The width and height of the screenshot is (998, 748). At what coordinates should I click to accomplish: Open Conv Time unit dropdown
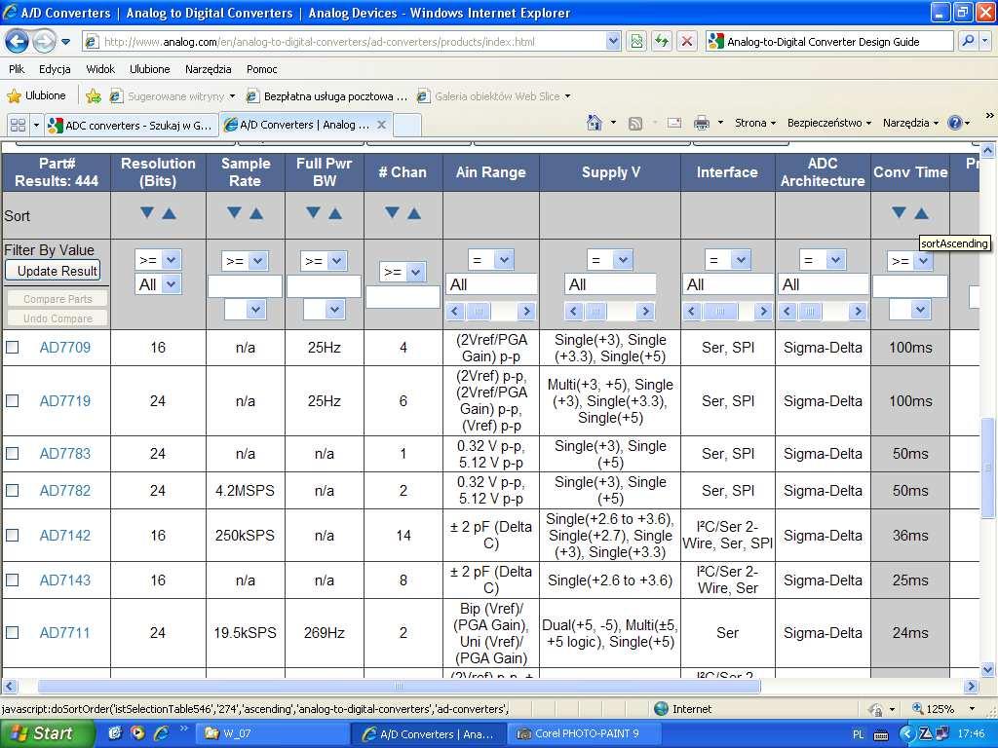[909, 310]
